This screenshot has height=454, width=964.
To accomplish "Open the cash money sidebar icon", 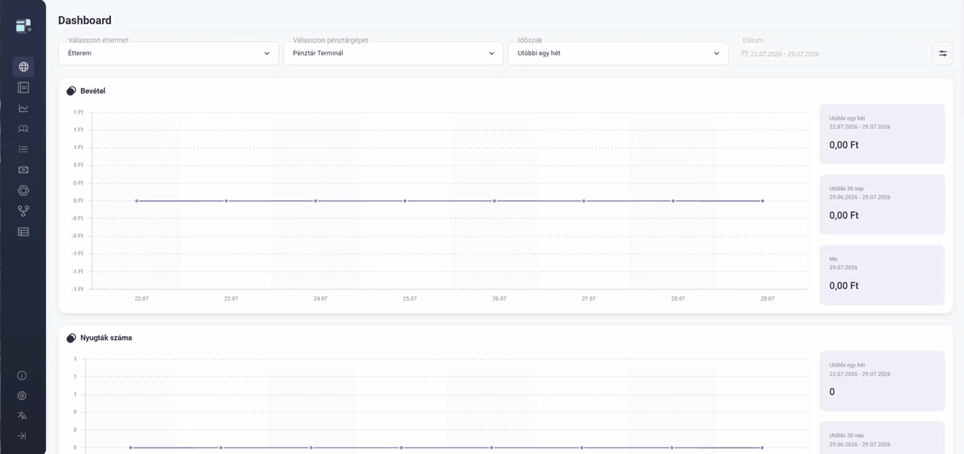I will (24, 170).
